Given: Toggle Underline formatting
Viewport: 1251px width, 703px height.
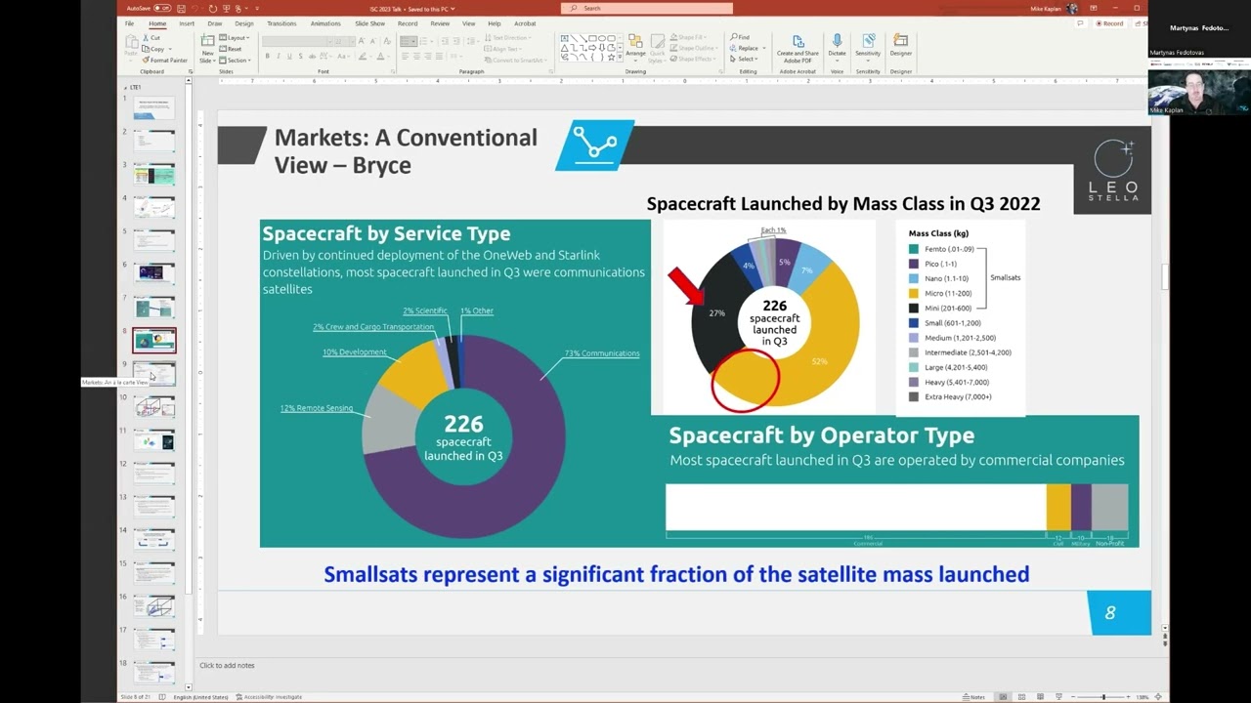Looking at the screenshot, I should [x=288, y=56].
